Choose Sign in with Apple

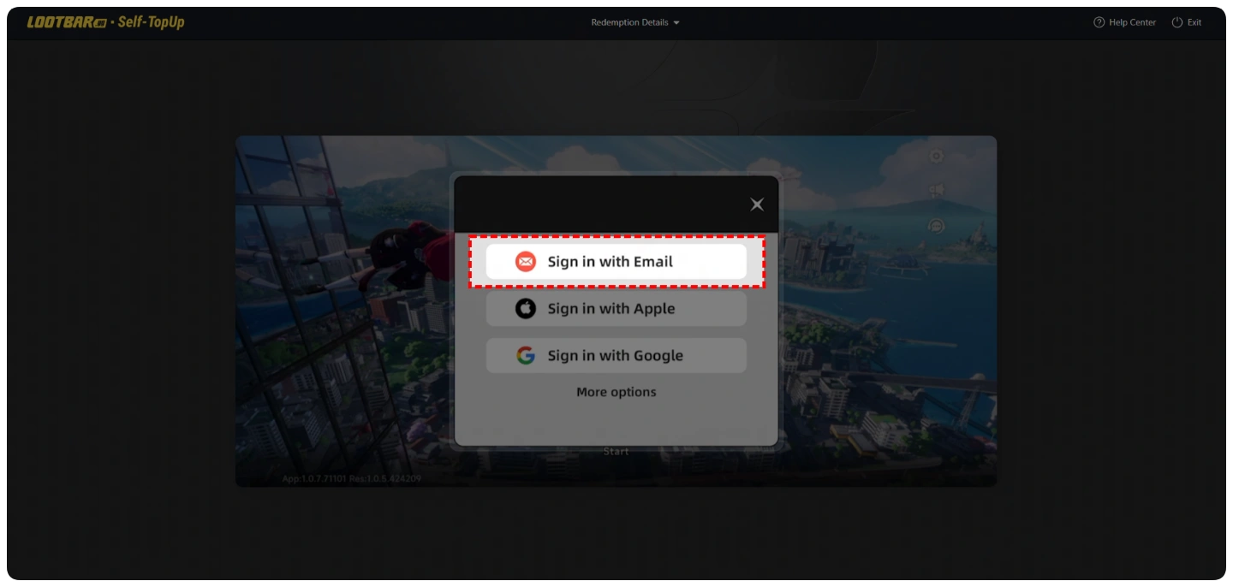(x=616, y=309)
